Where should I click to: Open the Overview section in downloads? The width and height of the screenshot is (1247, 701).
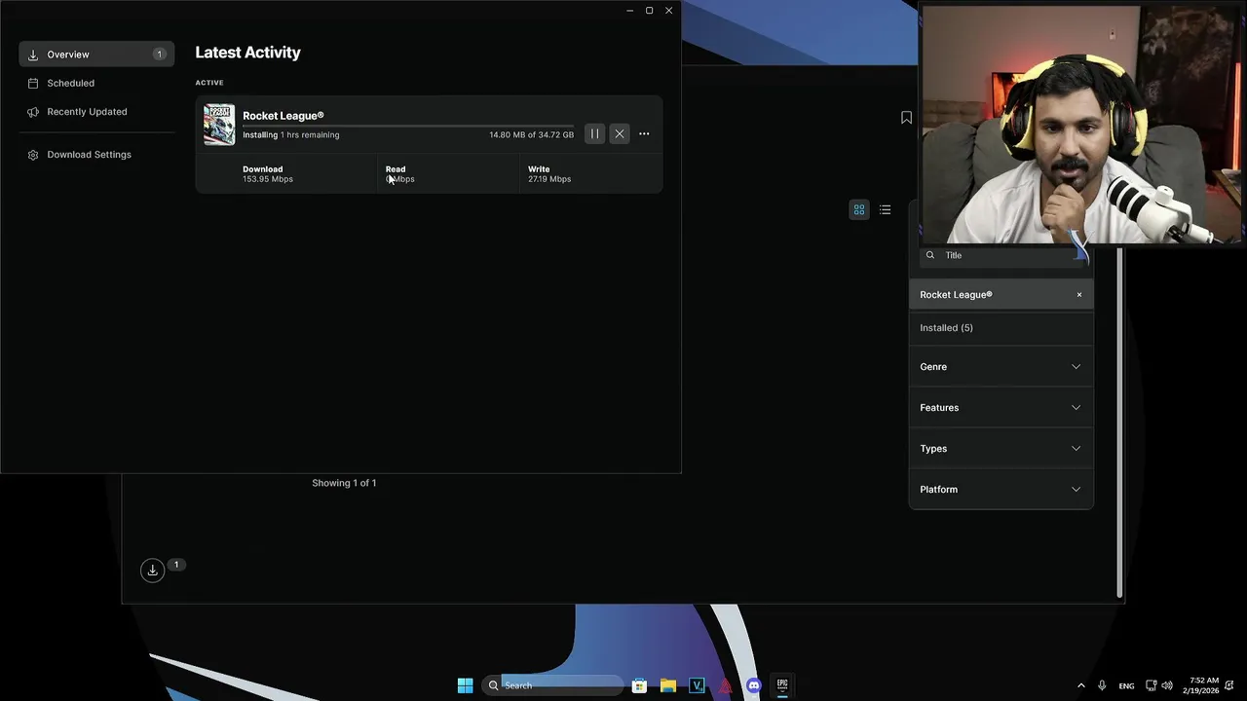[x=96, y=55]
